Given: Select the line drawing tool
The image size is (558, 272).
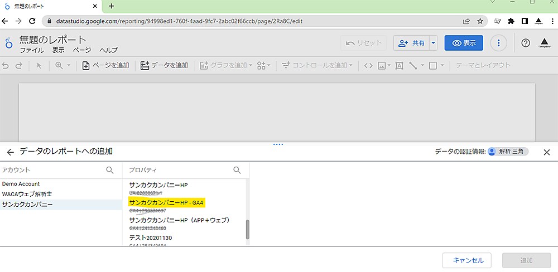Looking at the screenshot, I should (x=413, y=65).
